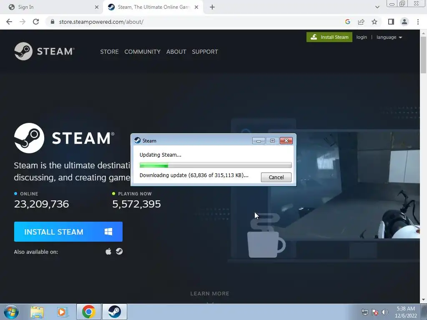The height and width of the screenshot is (320, 427).
Task: Click the scrollbar down arrow
Action: click(423, 300)
